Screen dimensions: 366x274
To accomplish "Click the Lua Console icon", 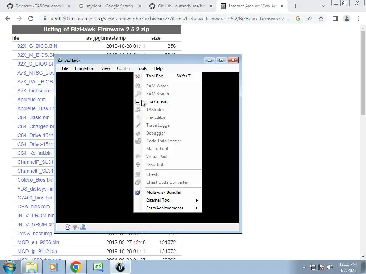I will pyautogui.click(x=138, y=102).
